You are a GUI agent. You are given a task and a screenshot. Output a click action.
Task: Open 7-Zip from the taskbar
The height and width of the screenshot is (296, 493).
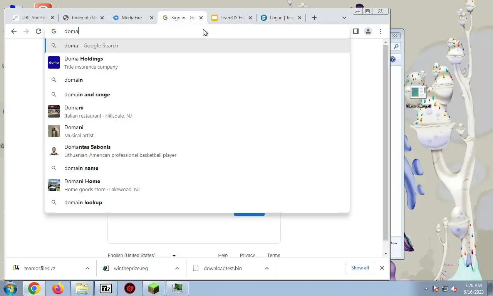pyautogui.click(x=106, y=288)
